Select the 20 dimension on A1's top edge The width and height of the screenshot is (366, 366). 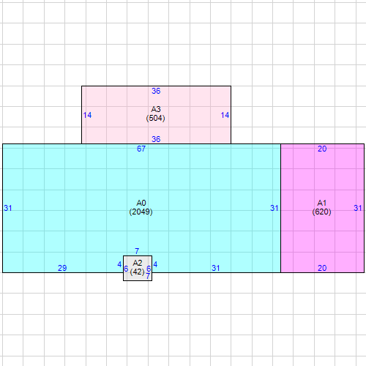click(322, 149)
